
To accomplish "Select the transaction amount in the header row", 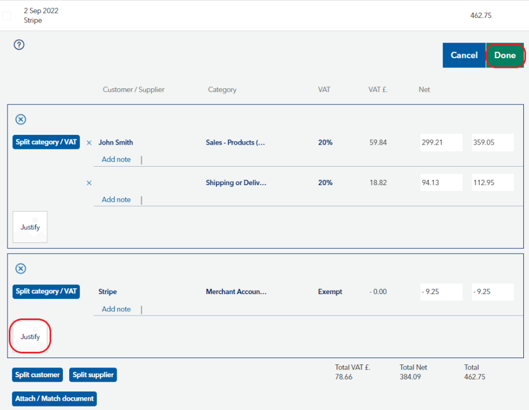I will pos(480,16).
